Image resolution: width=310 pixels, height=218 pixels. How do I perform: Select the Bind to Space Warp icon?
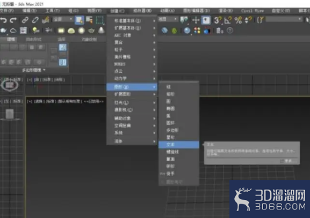46,20
